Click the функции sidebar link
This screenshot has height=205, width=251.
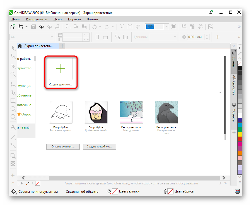(x=25, y=86)
